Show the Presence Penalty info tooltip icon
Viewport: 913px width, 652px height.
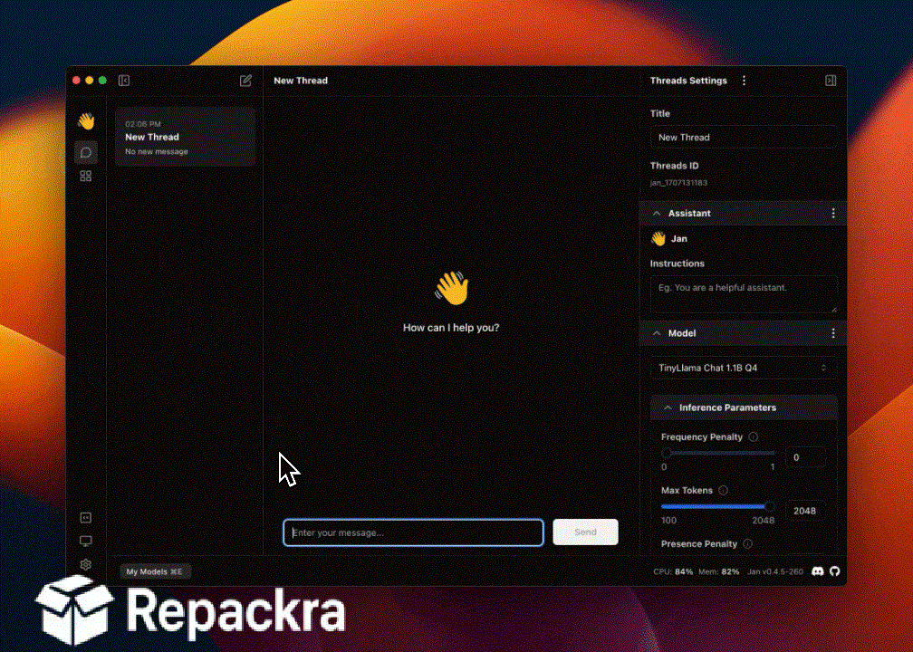[747, 543]
